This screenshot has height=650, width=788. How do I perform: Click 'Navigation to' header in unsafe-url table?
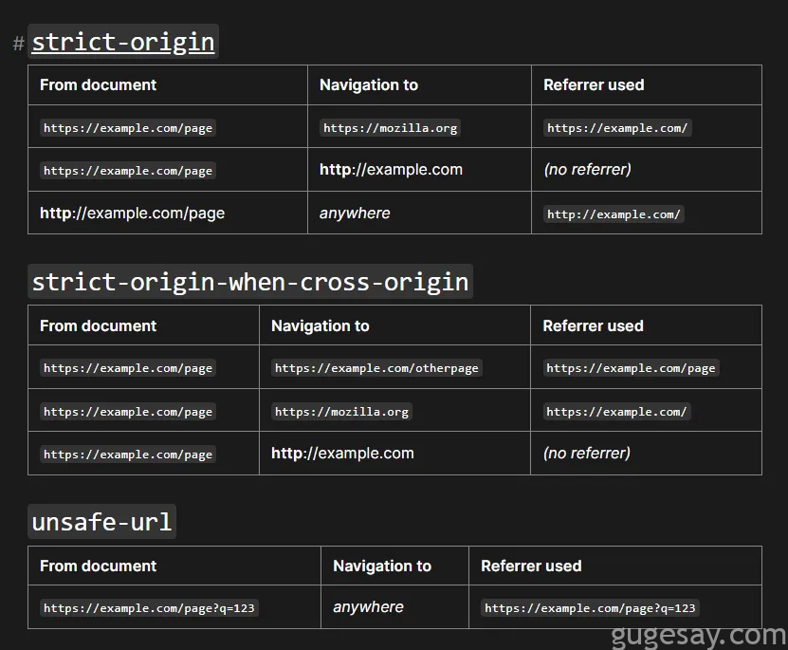pyautogui.click(x=381, y=566)
